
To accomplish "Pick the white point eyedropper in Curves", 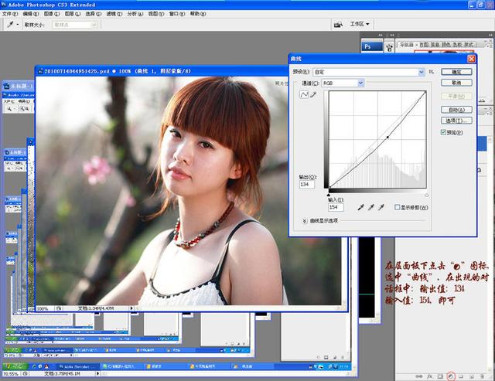I will click(381, 207).
